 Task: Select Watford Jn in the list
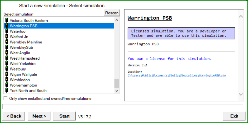pyautogui.click(x=59, y=37)
